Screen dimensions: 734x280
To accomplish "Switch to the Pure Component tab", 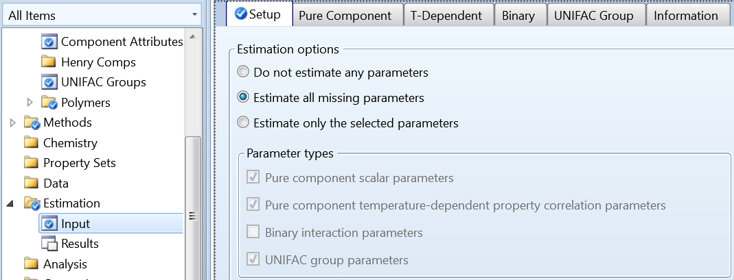I will pos(345,15).
